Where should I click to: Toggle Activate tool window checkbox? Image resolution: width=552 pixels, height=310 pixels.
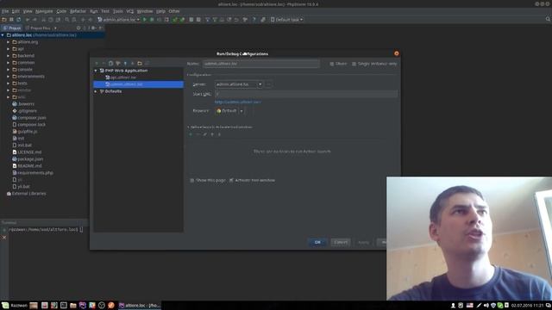point(231,180)
